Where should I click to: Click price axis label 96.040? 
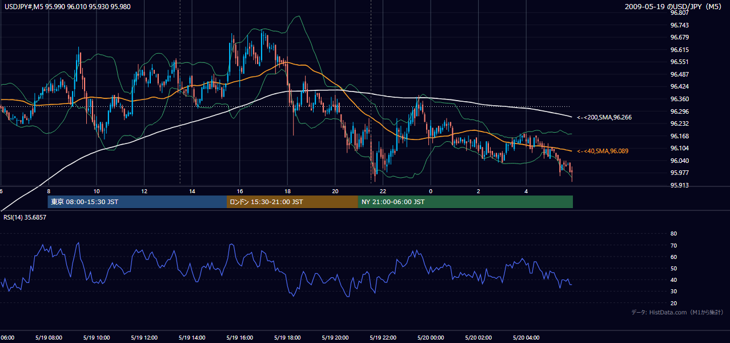click(680, 161)
